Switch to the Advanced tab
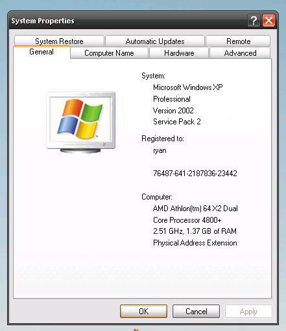The height and width of the screenshot is (331, 286). (240, 53)
